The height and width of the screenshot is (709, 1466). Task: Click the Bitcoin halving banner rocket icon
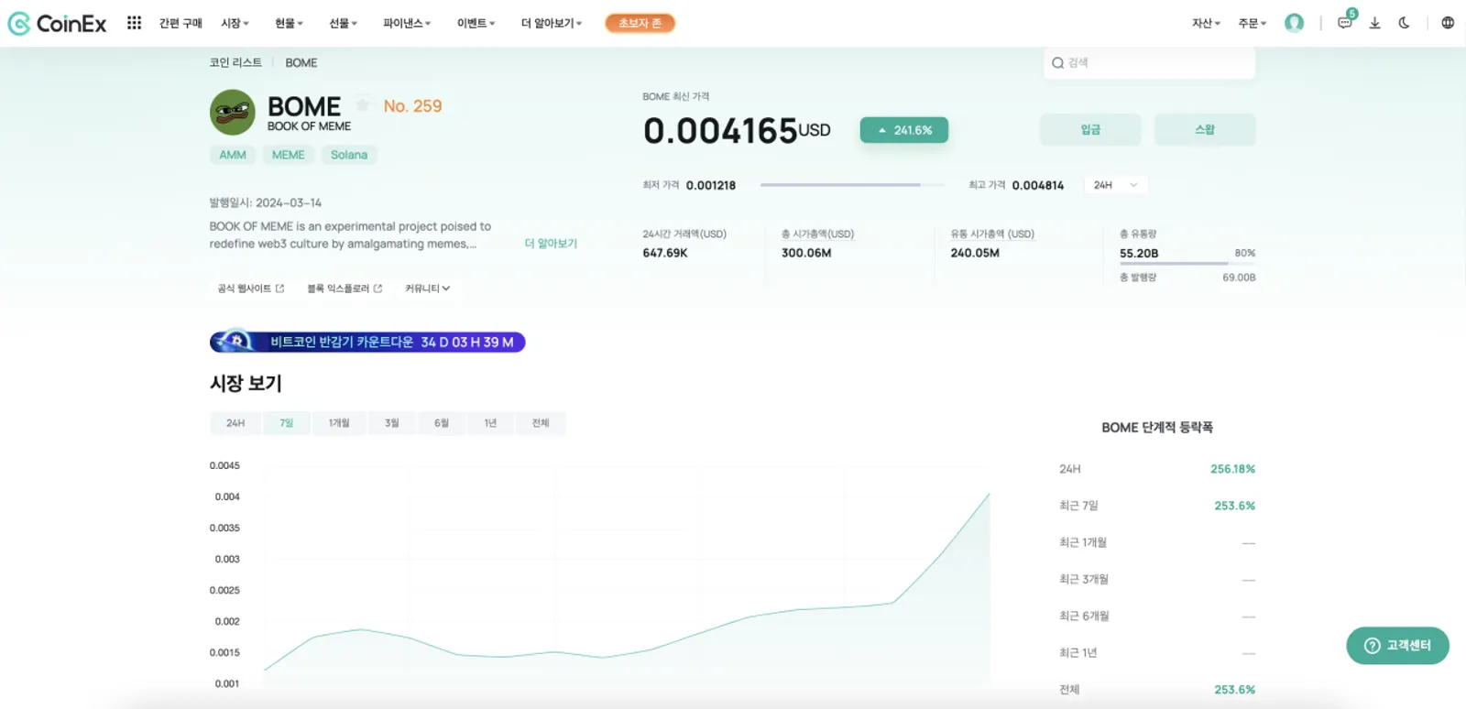tap(235, 342)
